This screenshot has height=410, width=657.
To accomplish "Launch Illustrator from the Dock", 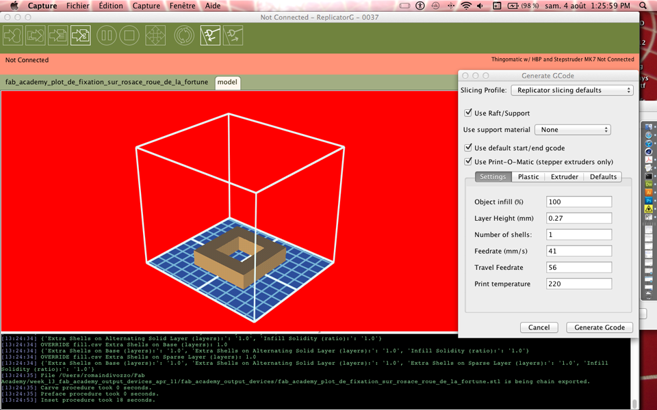I will click(649, 193).
